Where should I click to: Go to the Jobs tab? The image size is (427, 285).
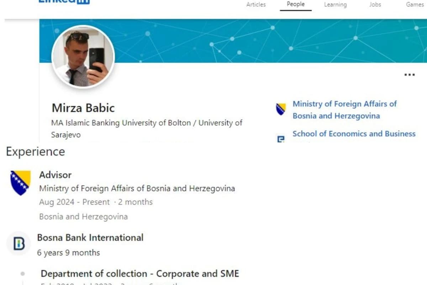click(x=375, y=5)
